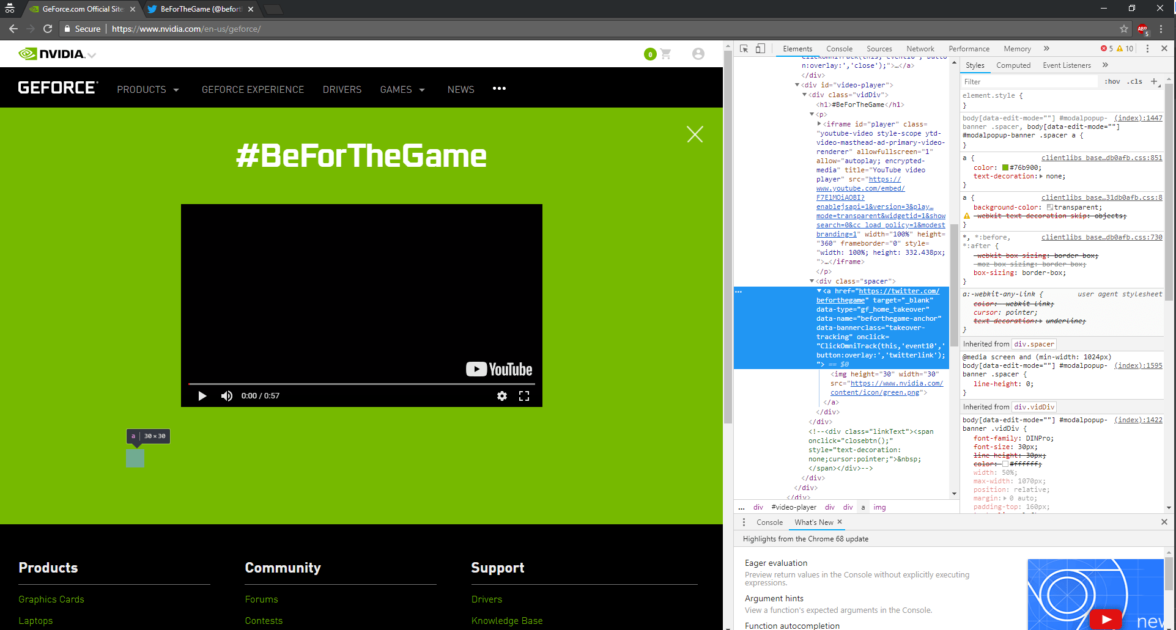
Task: Expand the text-decoration property shorthand
Action: tap(1041, 176)
